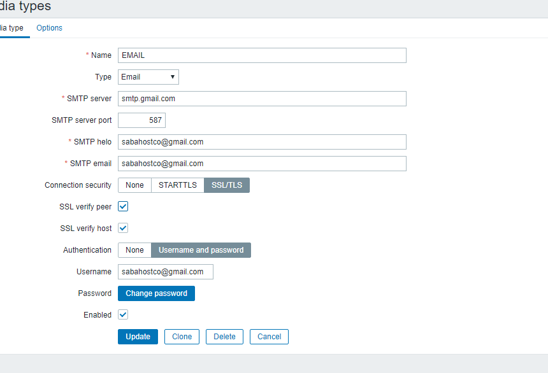
Task: Click the SMTP server port field
Action: 141,120
